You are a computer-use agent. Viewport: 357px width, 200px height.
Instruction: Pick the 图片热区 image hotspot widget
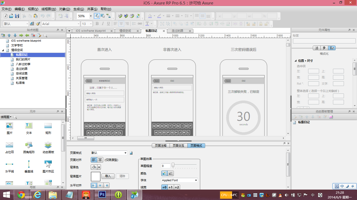(x=48, y=167)
